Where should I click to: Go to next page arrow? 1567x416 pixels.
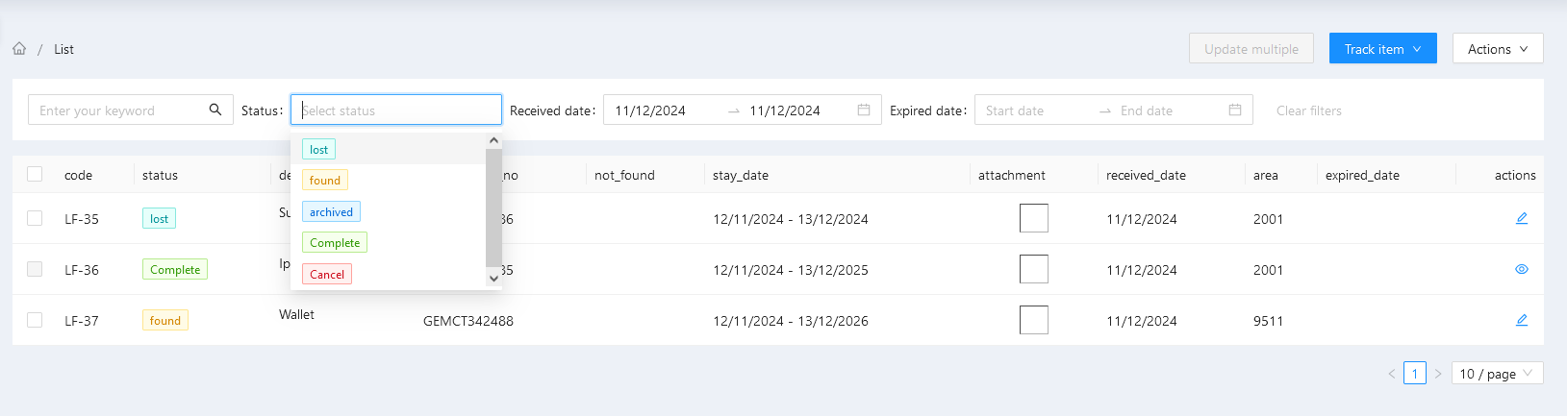[1438, 374]
